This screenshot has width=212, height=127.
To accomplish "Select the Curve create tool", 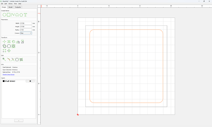I will (x=17, y=15).
